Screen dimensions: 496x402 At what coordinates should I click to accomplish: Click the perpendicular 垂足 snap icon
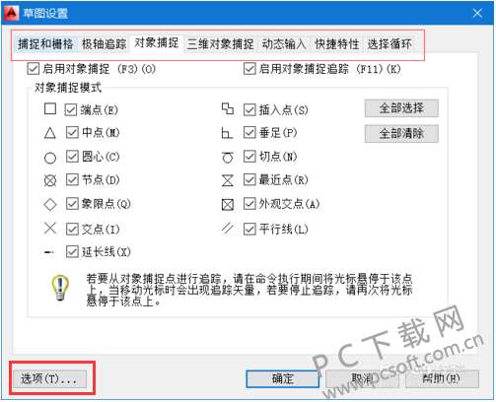tap(227, 133)
